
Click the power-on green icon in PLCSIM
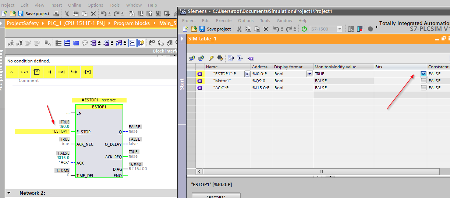(304, 29)
